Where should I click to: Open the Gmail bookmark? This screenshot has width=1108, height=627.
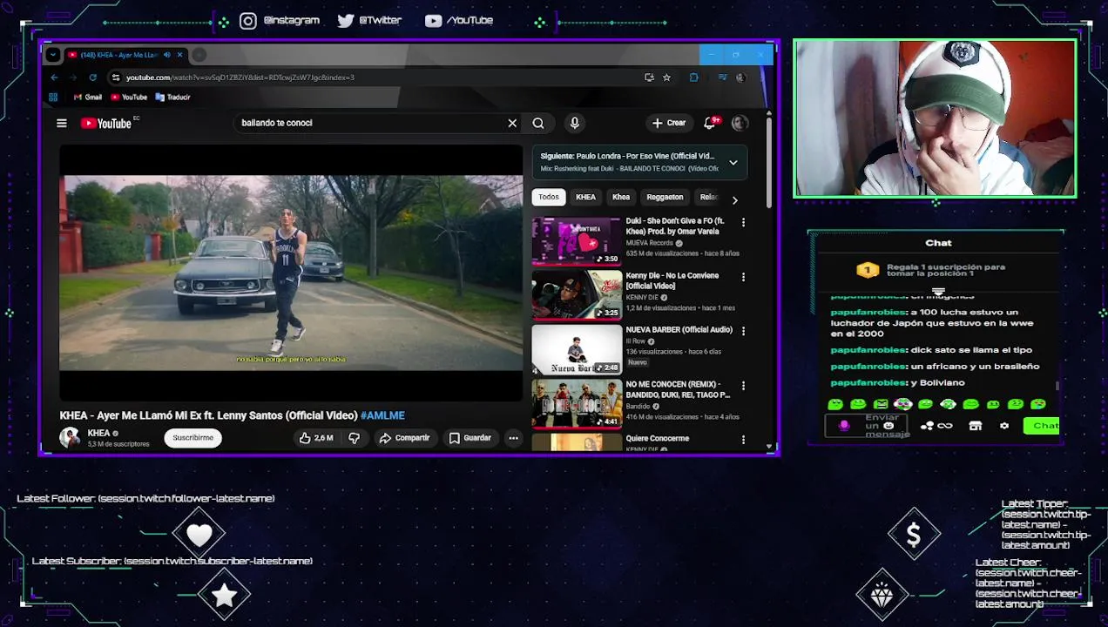pyautogui.click(x=87, y=98)
